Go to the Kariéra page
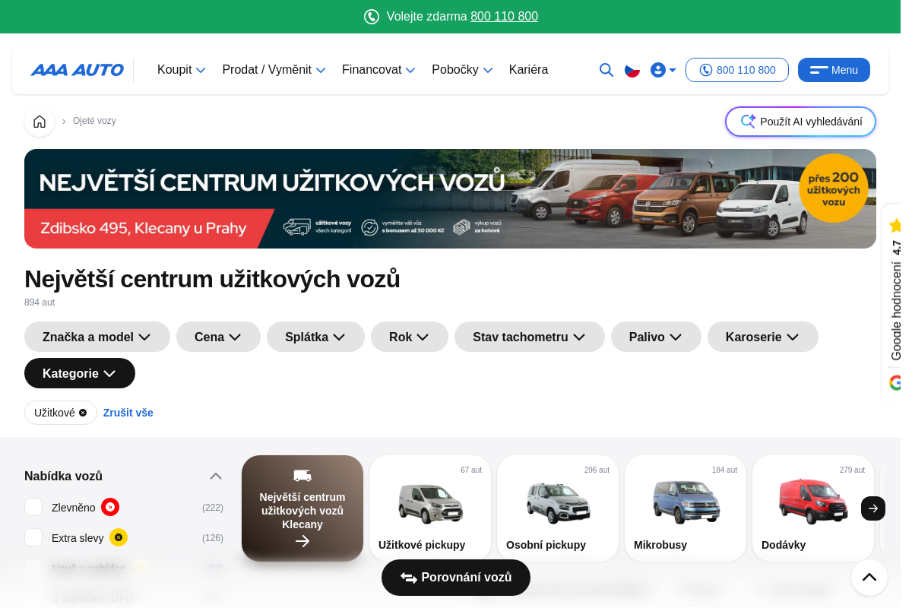912x608 pixels. click(x=528, y=70)
